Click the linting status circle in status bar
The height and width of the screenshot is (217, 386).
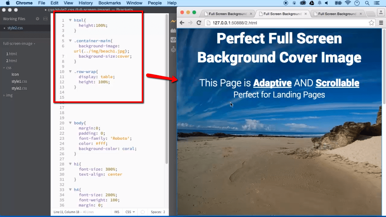(142, 212)
